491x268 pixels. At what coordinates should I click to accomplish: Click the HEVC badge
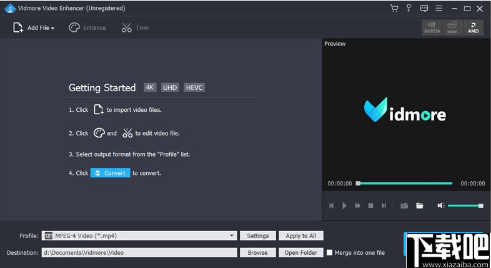click(x=194, y=87)
